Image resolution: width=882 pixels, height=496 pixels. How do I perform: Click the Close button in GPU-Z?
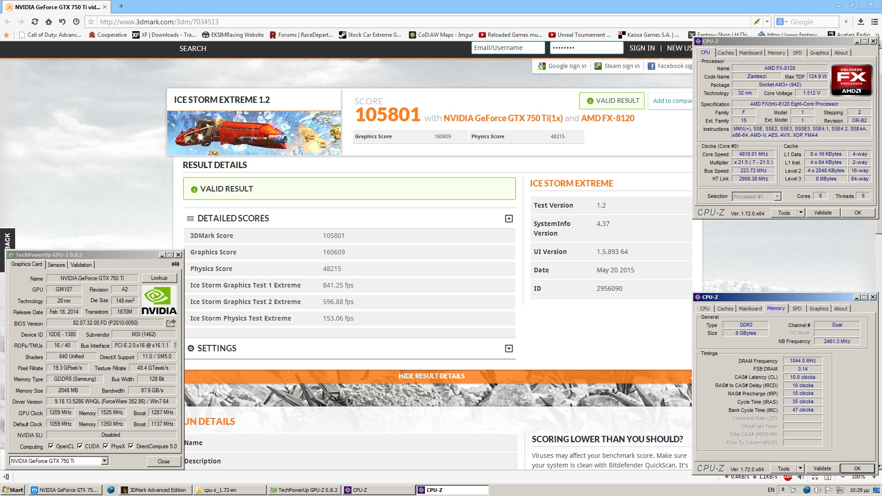point(164,462)
